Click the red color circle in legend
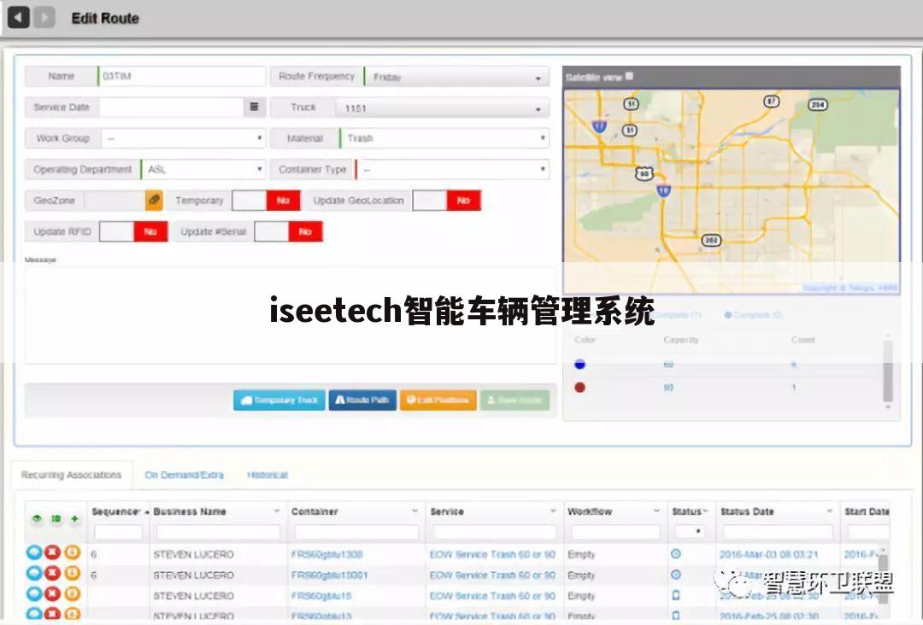Viewport: 923px width, 625px height. (579, 388)
